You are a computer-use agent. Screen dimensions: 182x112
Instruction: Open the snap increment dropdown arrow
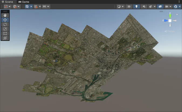tap(48, 6)
